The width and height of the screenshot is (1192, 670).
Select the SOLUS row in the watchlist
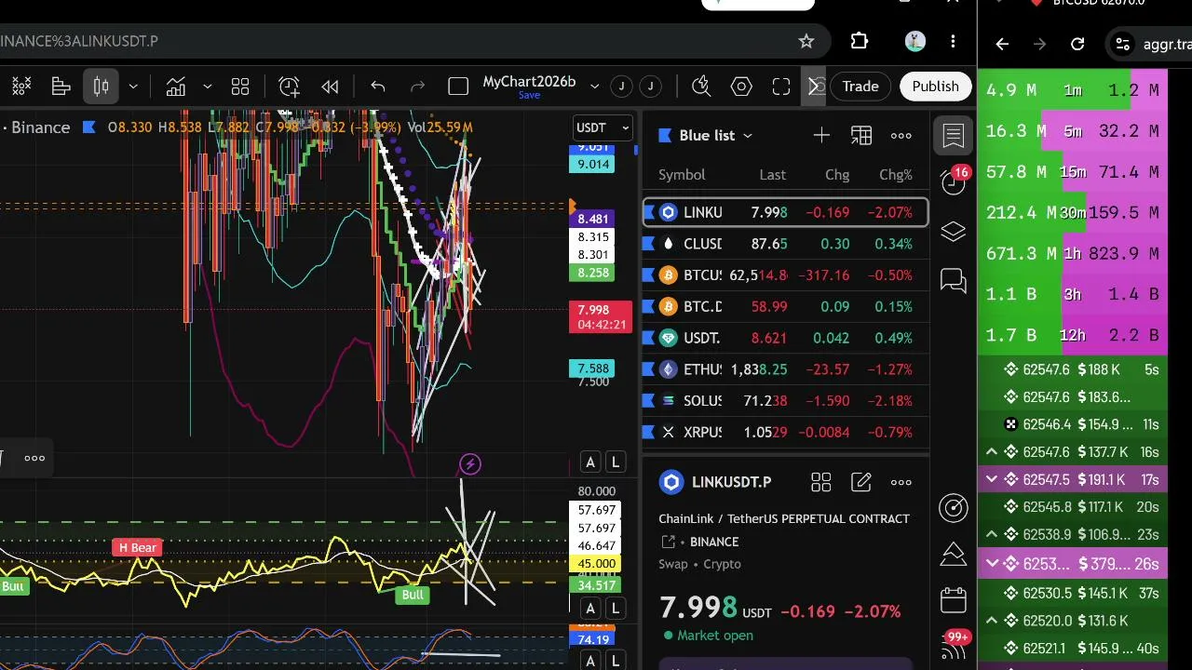786,401
